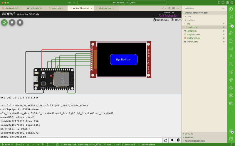Viewport: 235px width, 146px height.
Task: Open Source Control view
Action: click(231, 25)
